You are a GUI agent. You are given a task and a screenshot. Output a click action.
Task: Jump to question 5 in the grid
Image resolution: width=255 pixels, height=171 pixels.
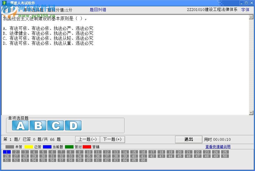(43, 152)
